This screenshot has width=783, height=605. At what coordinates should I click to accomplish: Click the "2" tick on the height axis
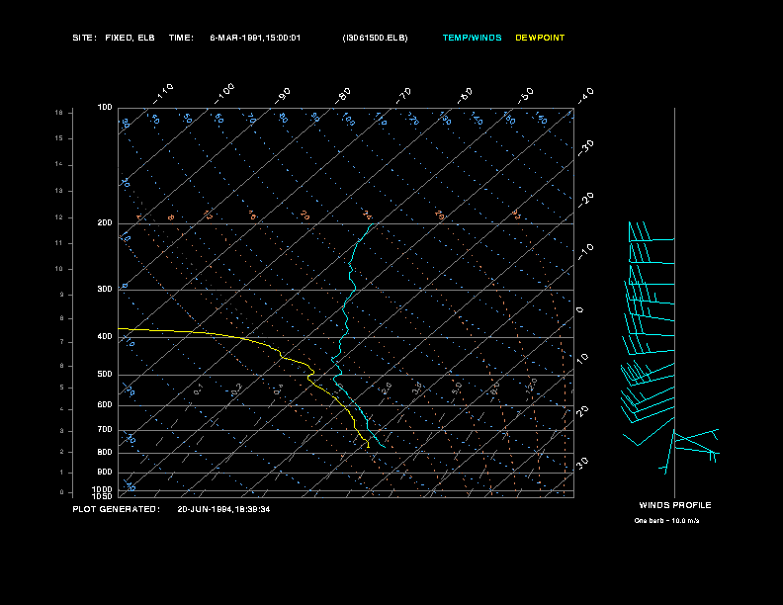click(x=61, y=452)
